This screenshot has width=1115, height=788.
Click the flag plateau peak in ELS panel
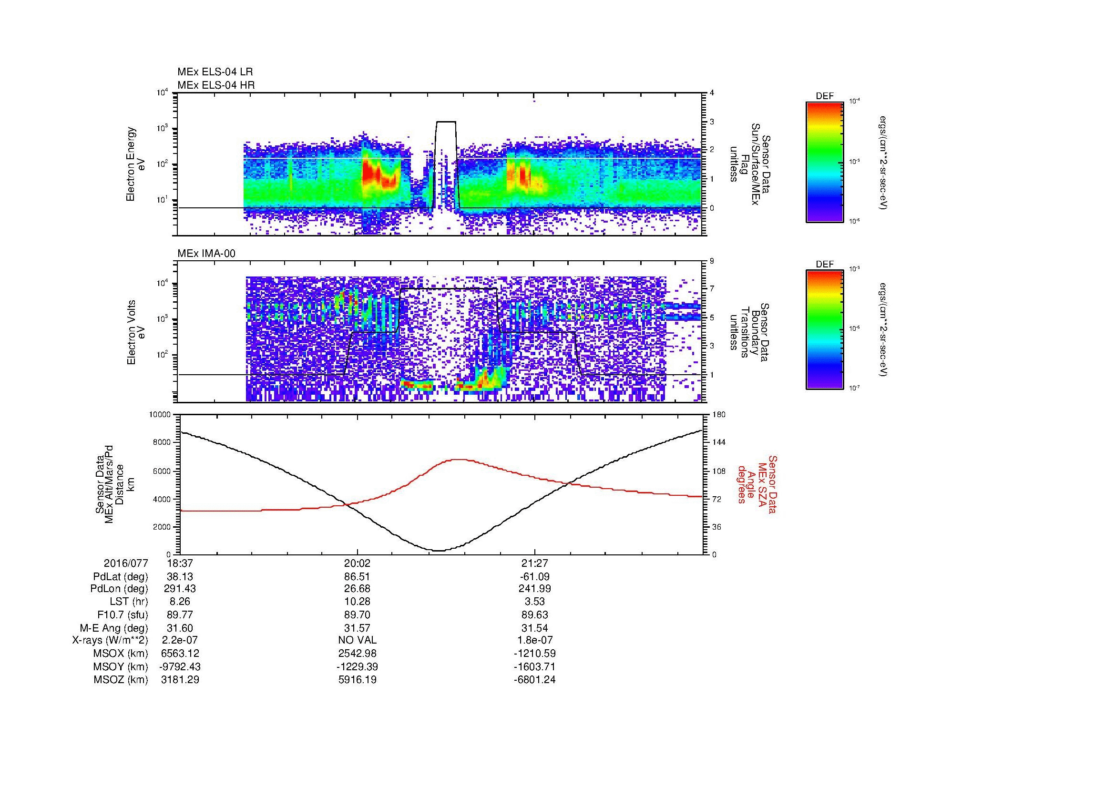pyautogui.click(x=446, y=122)
